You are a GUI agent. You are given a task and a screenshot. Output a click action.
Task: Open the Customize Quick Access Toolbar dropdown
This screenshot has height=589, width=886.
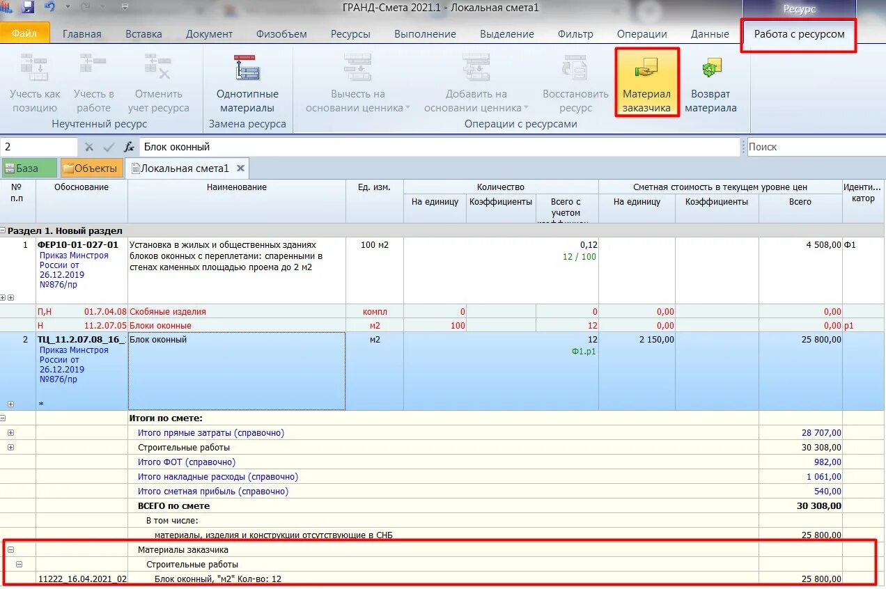pos(125,8)
